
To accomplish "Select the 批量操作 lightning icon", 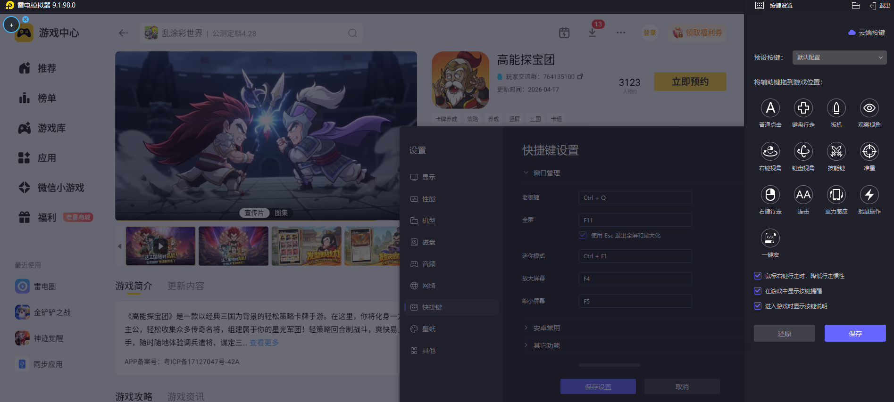I will point(869,195).
